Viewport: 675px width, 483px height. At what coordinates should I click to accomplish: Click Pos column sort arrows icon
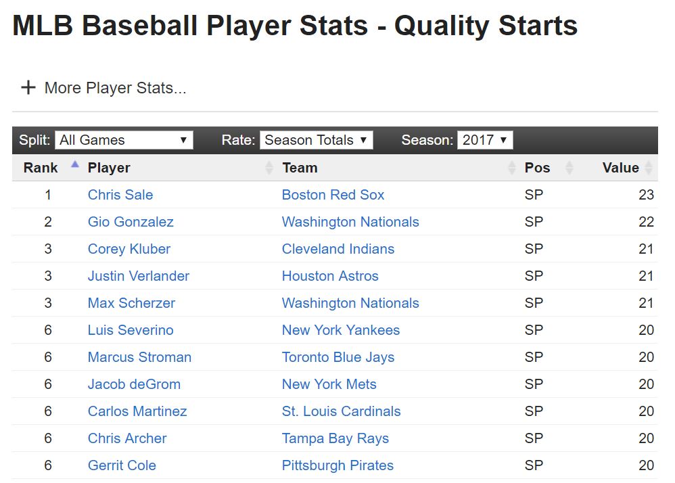[569, 168]
